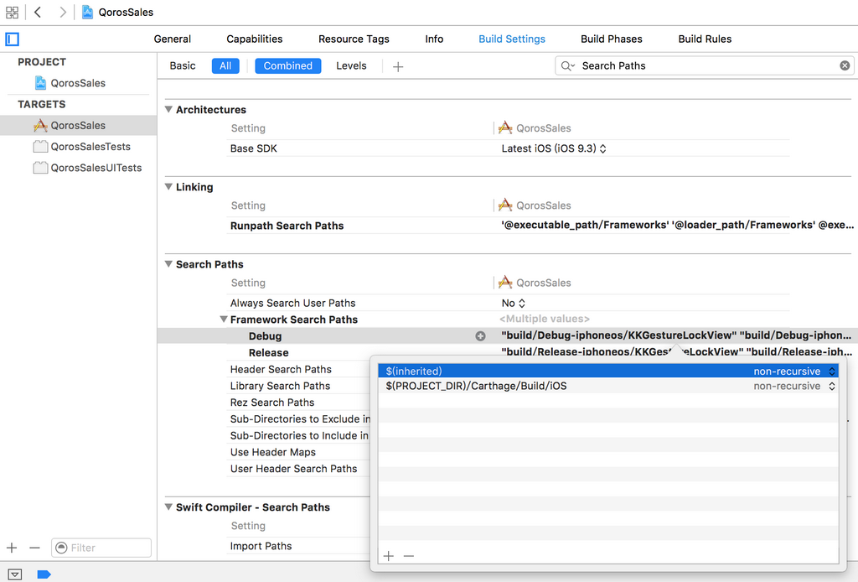
Task: Toggle the project and targets list sidebar icon
Action: [12, 39]
